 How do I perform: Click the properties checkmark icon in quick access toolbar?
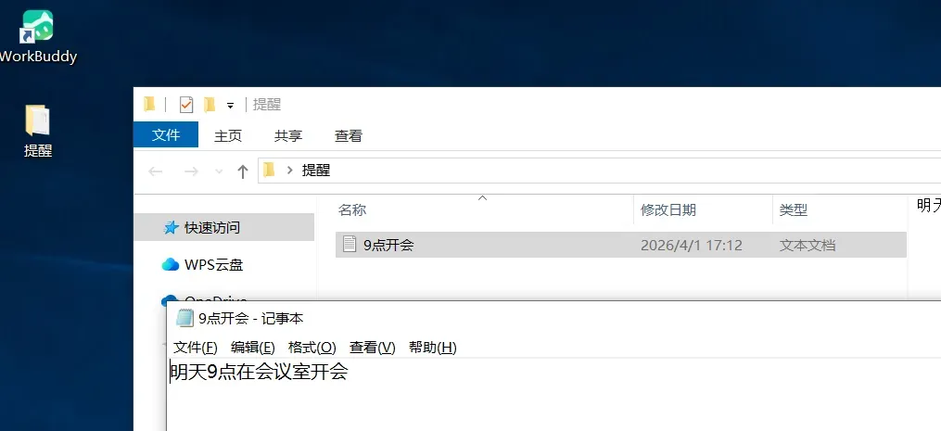click(x=186, y=105)
